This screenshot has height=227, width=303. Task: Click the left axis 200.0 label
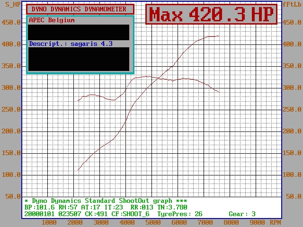11,131
